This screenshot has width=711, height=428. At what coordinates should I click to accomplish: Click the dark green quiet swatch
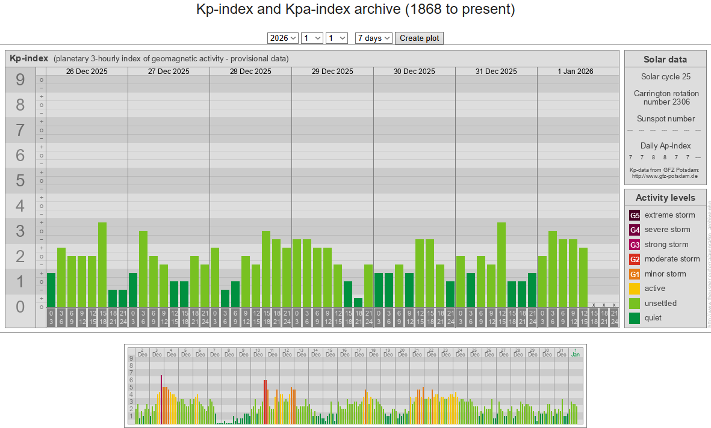(x=635, y=318)
